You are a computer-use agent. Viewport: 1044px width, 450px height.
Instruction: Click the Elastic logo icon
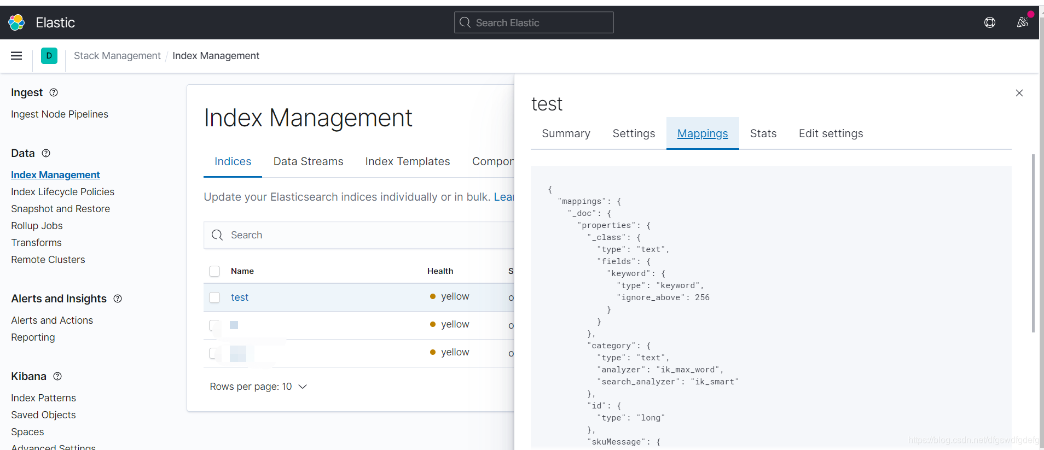(16, 22)
